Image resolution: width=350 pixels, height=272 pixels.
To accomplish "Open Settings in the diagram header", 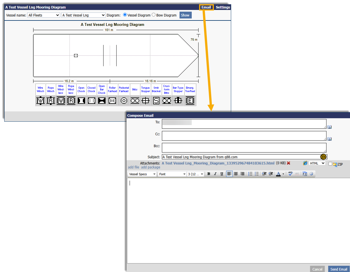I will click(x=223, y=7).
